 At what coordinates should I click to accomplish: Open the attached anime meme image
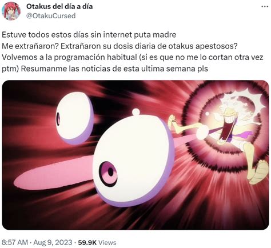click(135, 155)
